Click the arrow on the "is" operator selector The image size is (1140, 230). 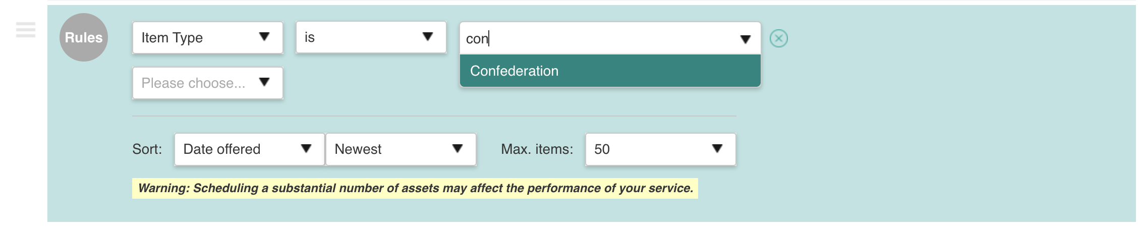428,37
